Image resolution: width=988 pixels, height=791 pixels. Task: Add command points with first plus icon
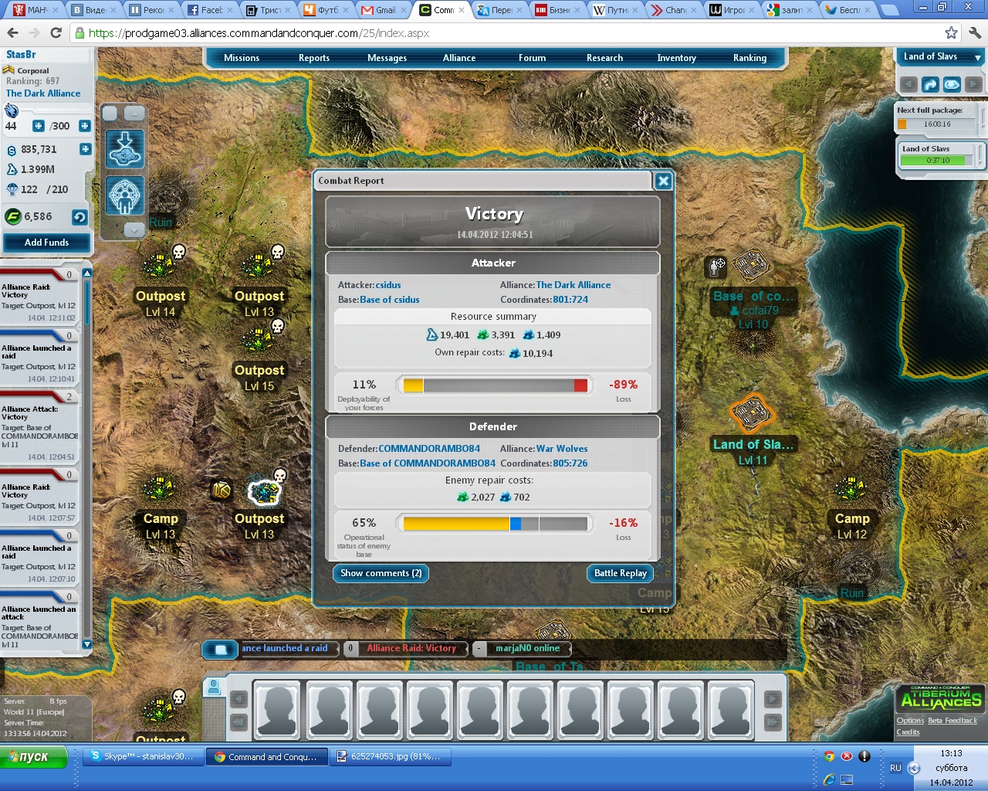38,126
